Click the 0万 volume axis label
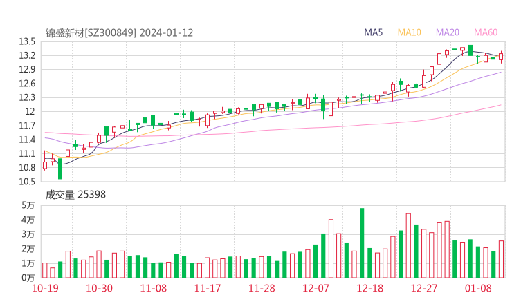Screen dimensions: 512x304 [28, 278]
